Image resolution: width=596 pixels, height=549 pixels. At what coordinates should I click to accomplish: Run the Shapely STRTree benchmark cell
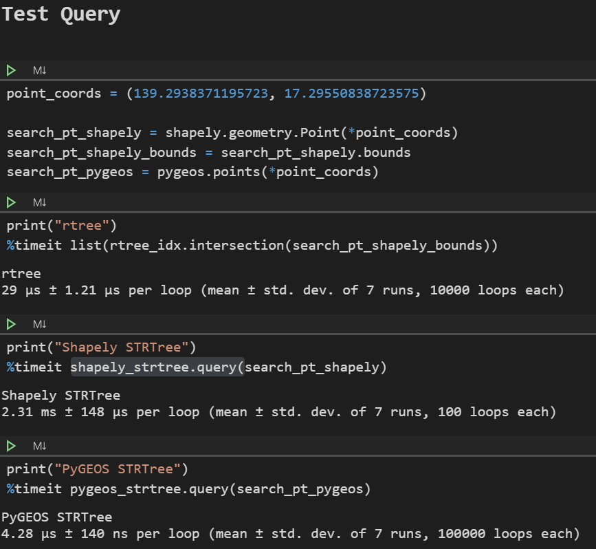tap(11, 323)
